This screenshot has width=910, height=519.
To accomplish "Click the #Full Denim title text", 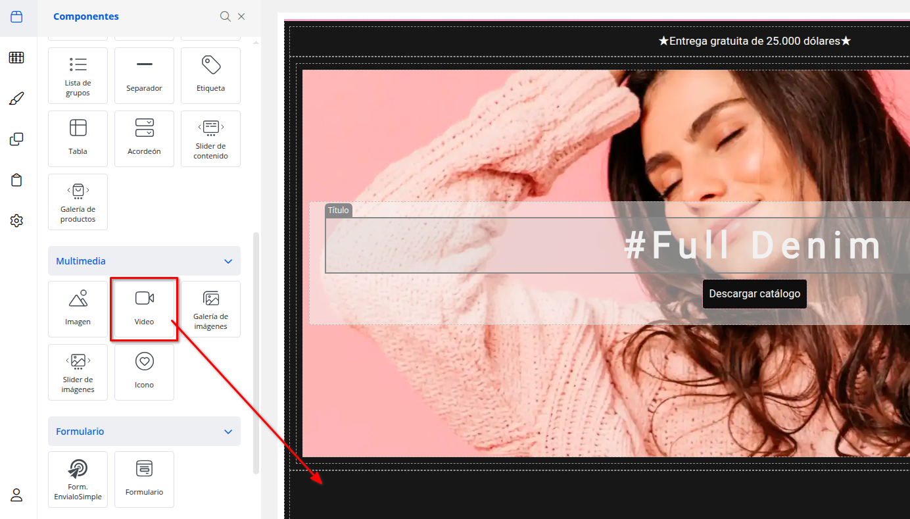I will click(x=753, y=246).
